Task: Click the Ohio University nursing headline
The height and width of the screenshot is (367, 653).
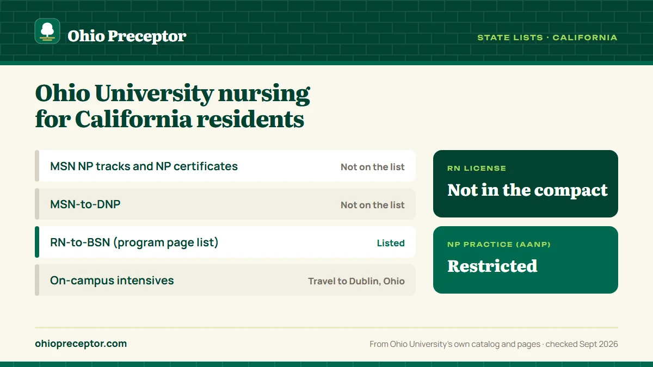Action: [x=173, y=106]
